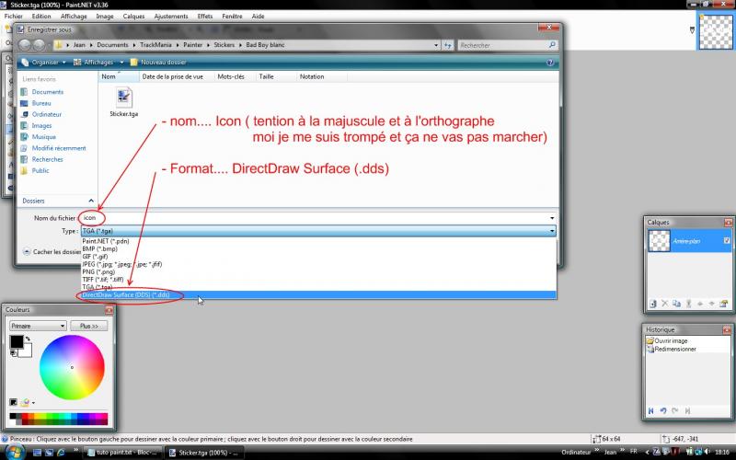Screen dimensions: 736x460
Task: Open the Affichage menu
Action: click(x=74, y=16)
